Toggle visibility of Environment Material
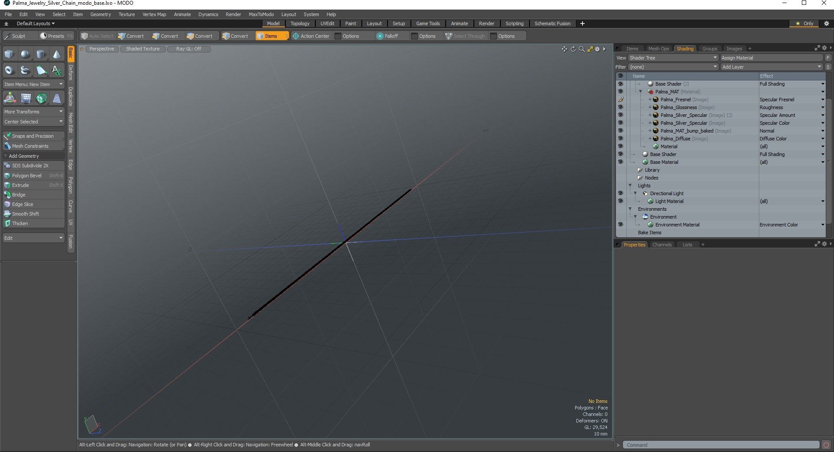Viewport: 834px width, 452px height. tap(620, 225)
